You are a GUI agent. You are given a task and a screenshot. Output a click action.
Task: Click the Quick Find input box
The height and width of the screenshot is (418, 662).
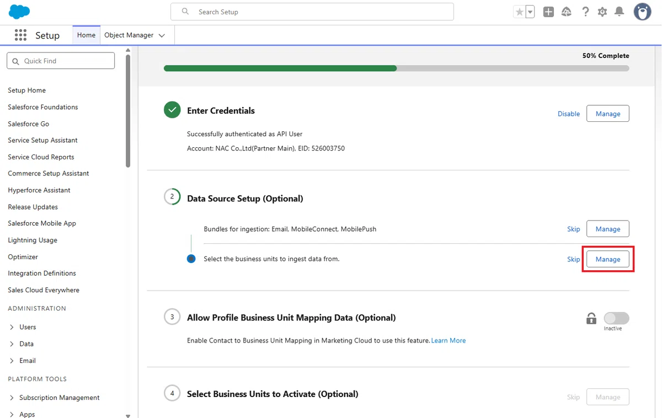click(61, 61)
